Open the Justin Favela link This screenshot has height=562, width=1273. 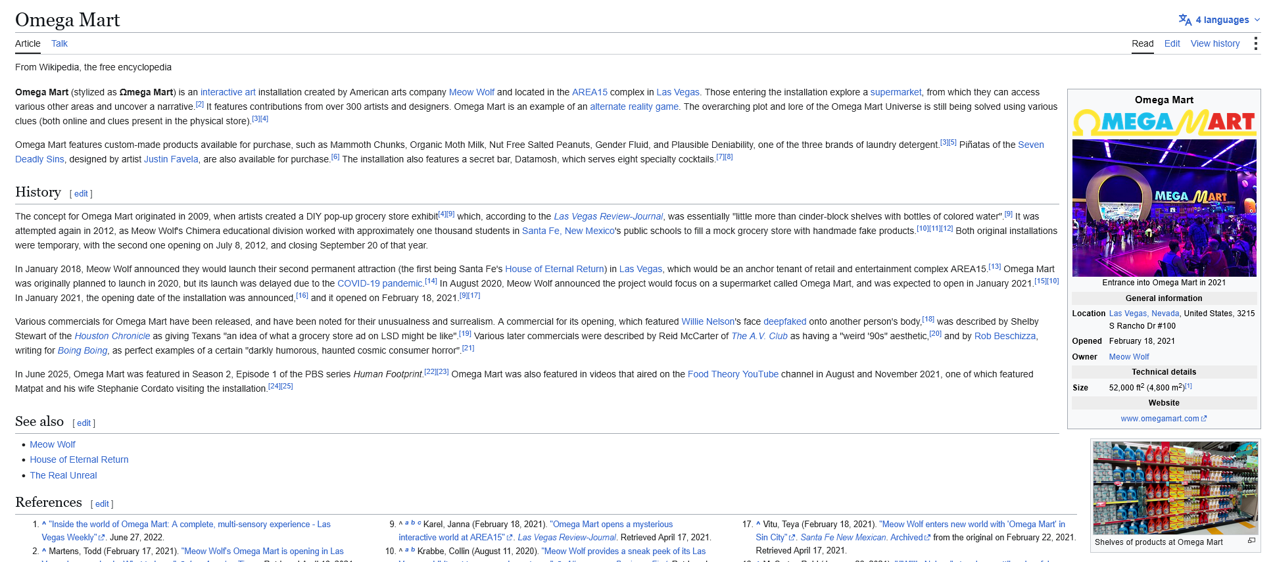point(171,159)
